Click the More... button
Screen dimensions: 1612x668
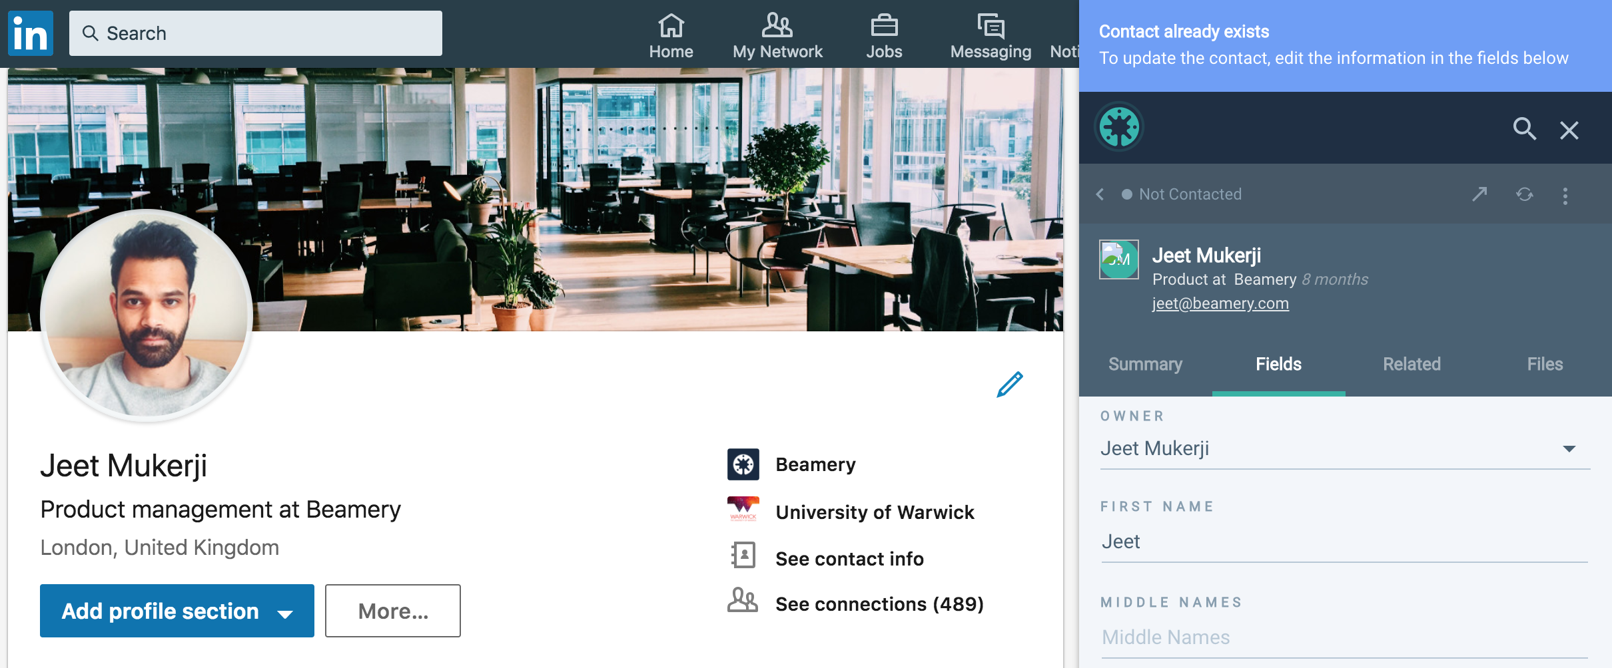(x=393, y=611)
